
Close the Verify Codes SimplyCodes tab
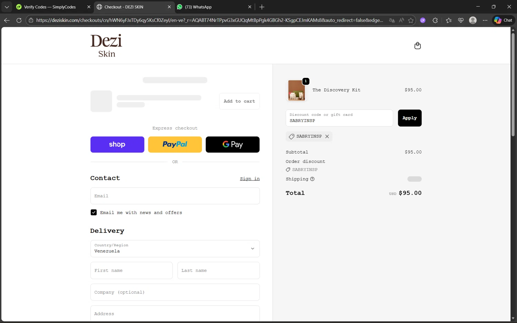point(89,7)
